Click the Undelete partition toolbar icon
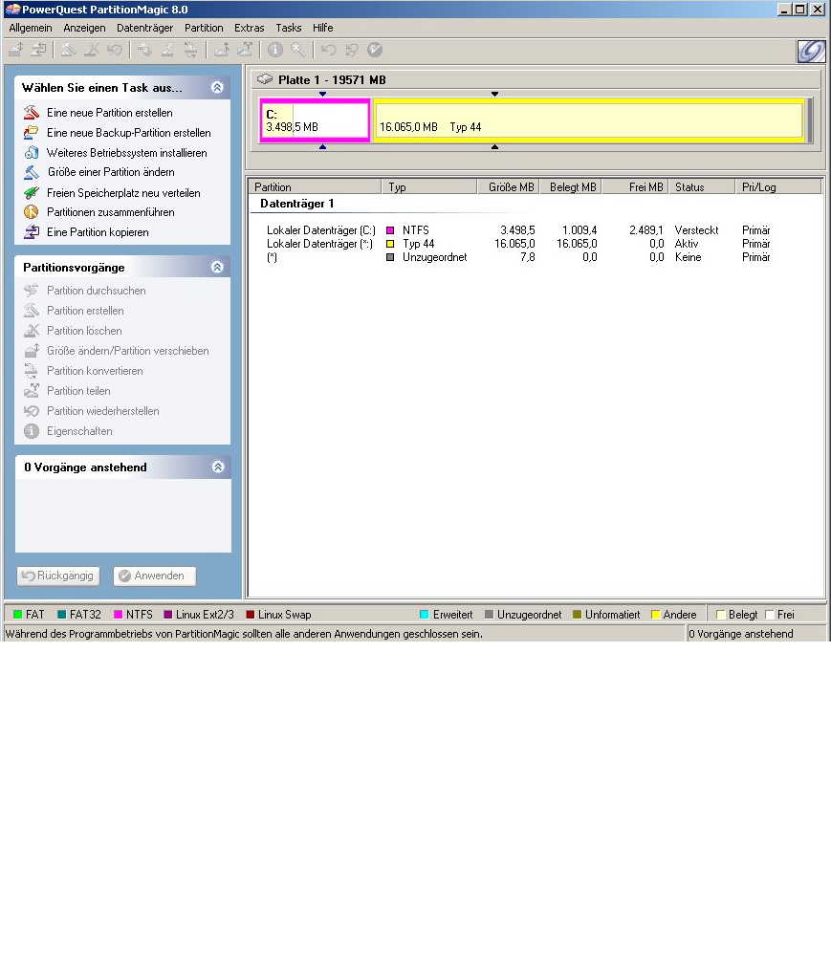The image size is (831, 956). [x=115, y=50]
